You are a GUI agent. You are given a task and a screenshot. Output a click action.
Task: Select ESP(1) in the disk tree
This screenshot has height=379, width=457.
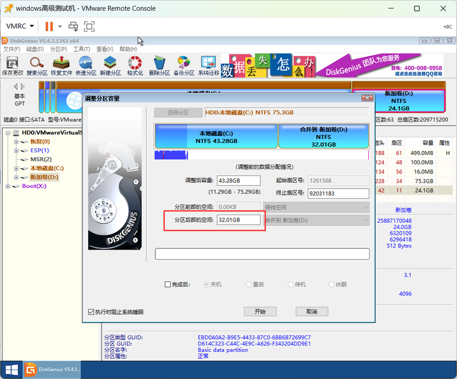tap(39, 150)
